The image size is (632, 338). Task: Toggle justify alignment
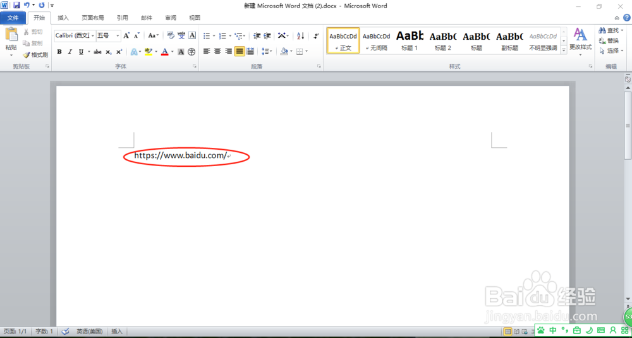[x=240, y=51]
